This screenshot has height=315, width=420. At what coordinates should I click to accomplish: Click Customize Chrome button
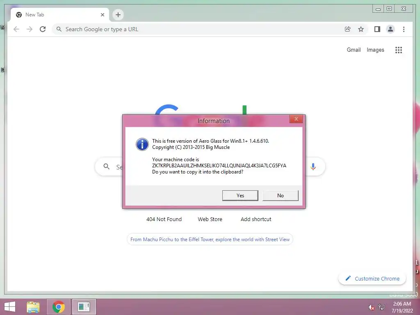click(372, 278)
